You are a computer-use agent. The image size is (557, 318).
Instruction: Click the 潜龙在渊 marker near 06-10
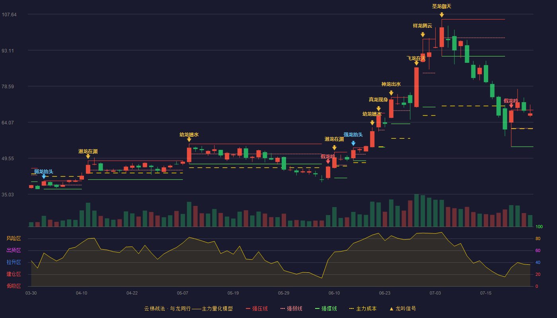(x=334, y=148)
